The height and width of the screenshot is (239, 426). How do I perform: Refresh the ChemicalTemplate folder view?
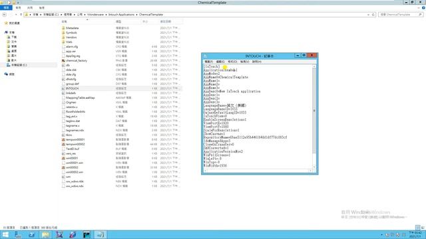click(373, 15)
